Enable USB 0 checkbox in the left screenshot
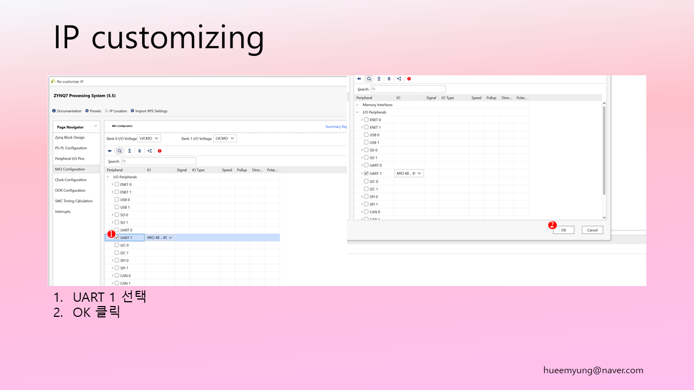694x390 pixels. (x=117, y=200)
